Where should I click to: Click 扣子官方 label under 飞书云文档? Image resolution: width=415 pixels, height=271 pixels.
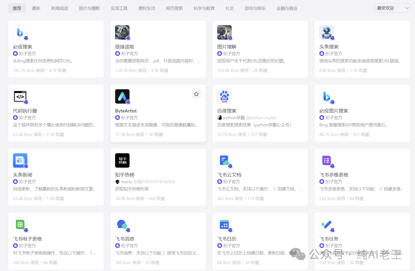(232, 182)
